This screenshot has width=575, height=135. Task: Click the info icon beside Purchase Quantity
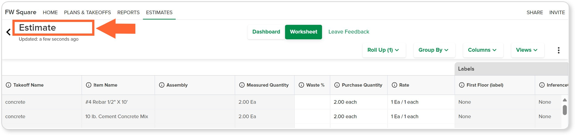[x=337, y=85]
